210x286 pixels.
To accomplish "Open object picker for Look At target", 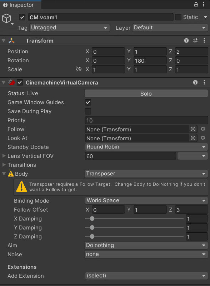I will click(193, 138).
